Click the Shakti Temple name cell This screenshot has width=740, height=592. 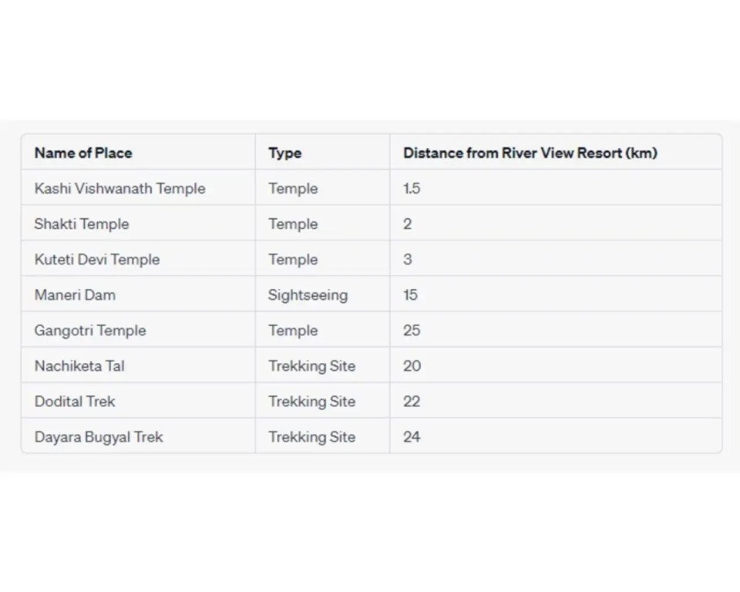point(82,224)
